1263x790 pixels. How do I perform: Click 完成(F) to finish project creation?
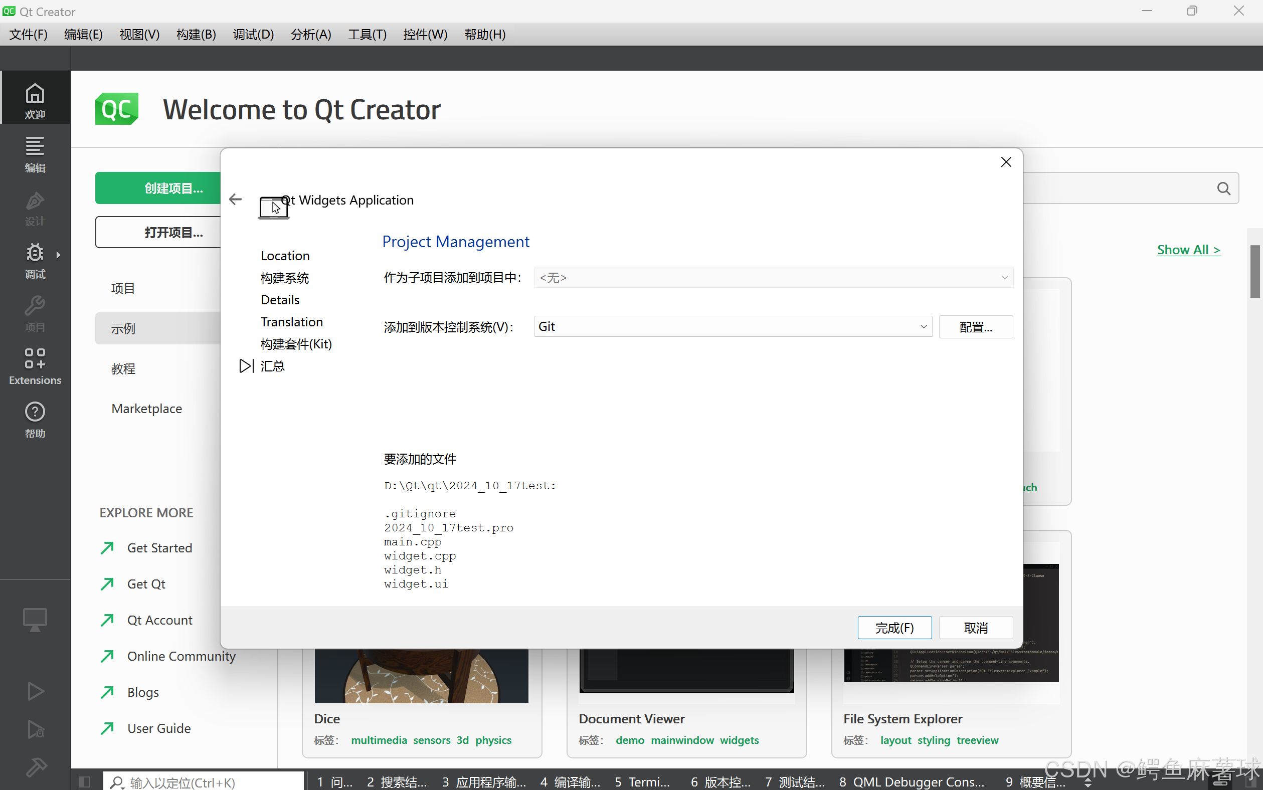[893, 627]
